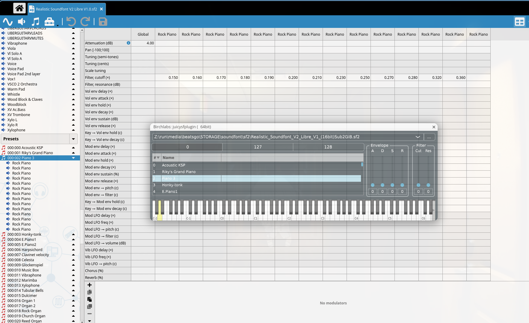
Task: Open the toolbox tools icon
Action: (49, 22)
